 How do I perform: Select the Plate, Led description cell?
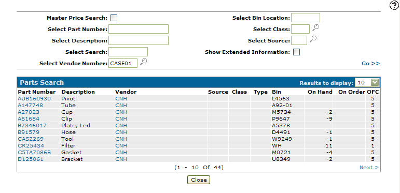coord(76,126)
